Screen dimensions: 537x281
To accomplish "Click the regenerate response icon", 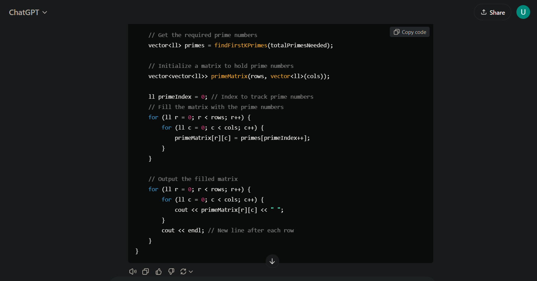I will pyautogui.click(x=183, y=271).
